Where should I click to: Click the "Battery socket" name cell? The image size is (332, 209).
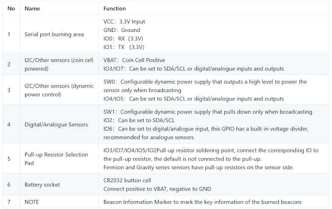tap(42, 184)
